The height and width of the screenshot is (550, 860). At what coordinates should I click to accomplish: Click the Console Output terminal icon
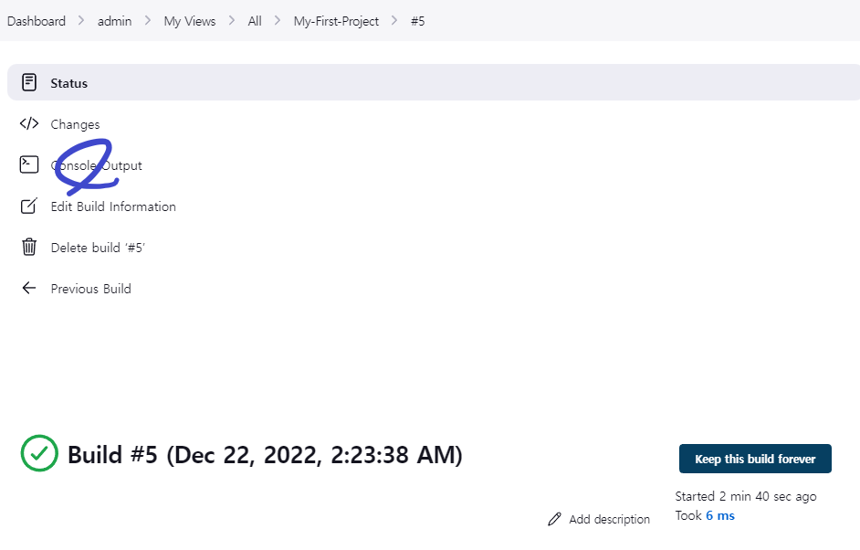(29, 164)
